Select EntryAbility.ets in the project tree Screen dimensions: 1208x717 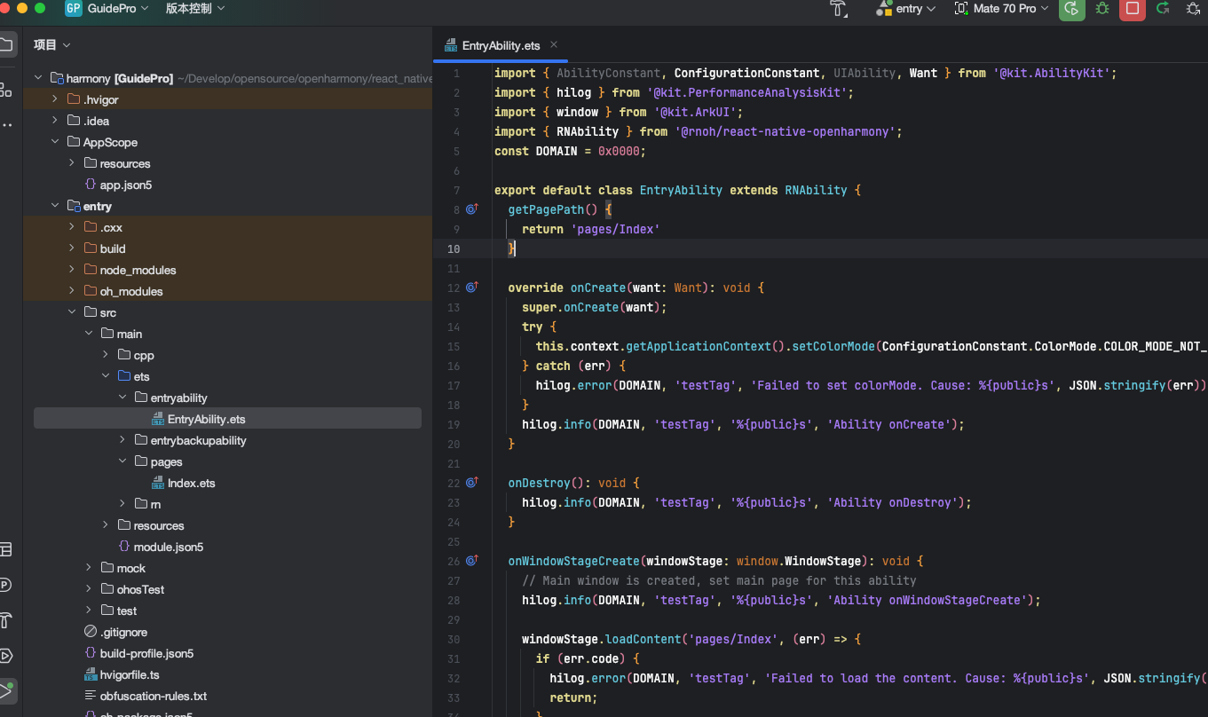227,419
